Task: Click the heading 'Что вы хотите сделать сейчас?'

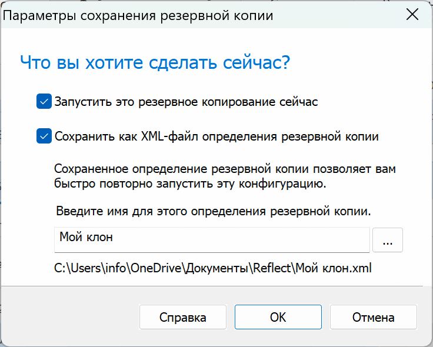Action: [x=155, y=62]
